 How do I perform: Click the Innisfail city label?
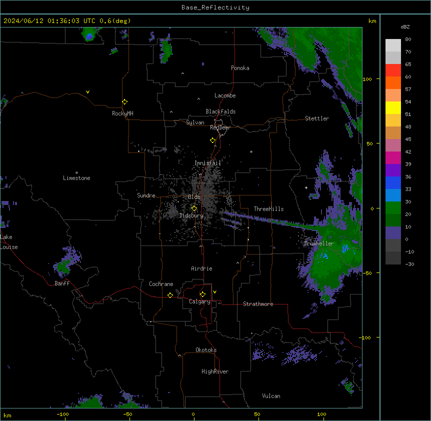click(207, 163)
